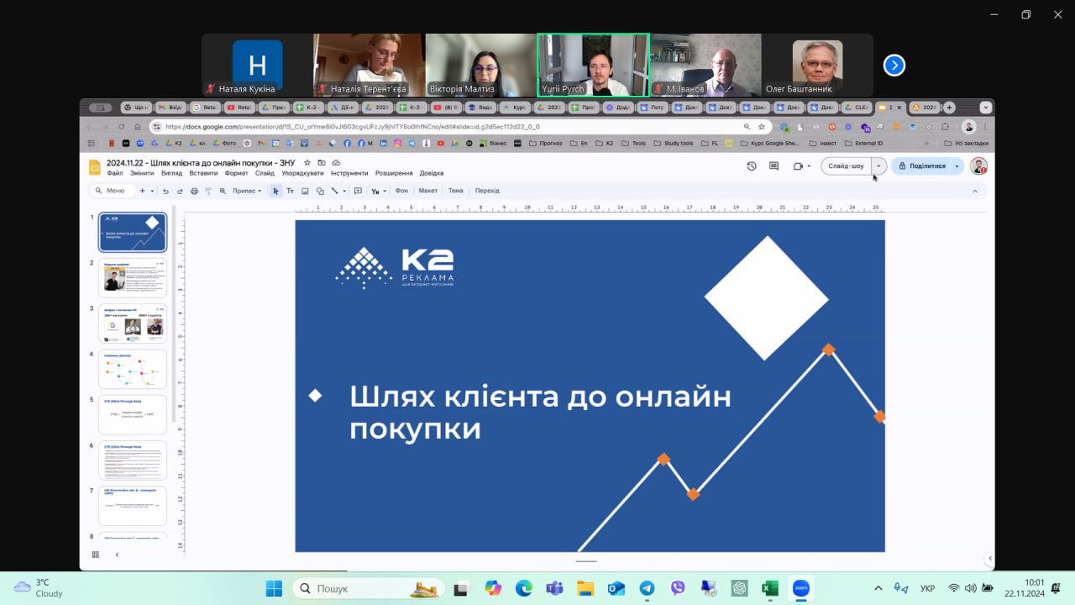Click the Фон background button
1075x605 pixels.
[401, 191]
